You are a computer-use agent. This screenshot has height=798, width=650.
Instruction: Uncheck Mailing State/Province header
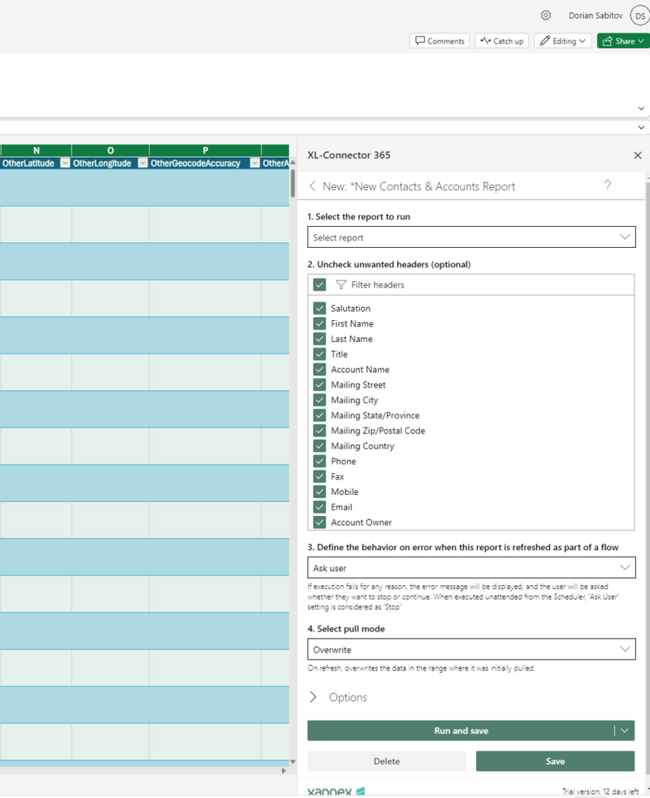click(x=319, y=415)
